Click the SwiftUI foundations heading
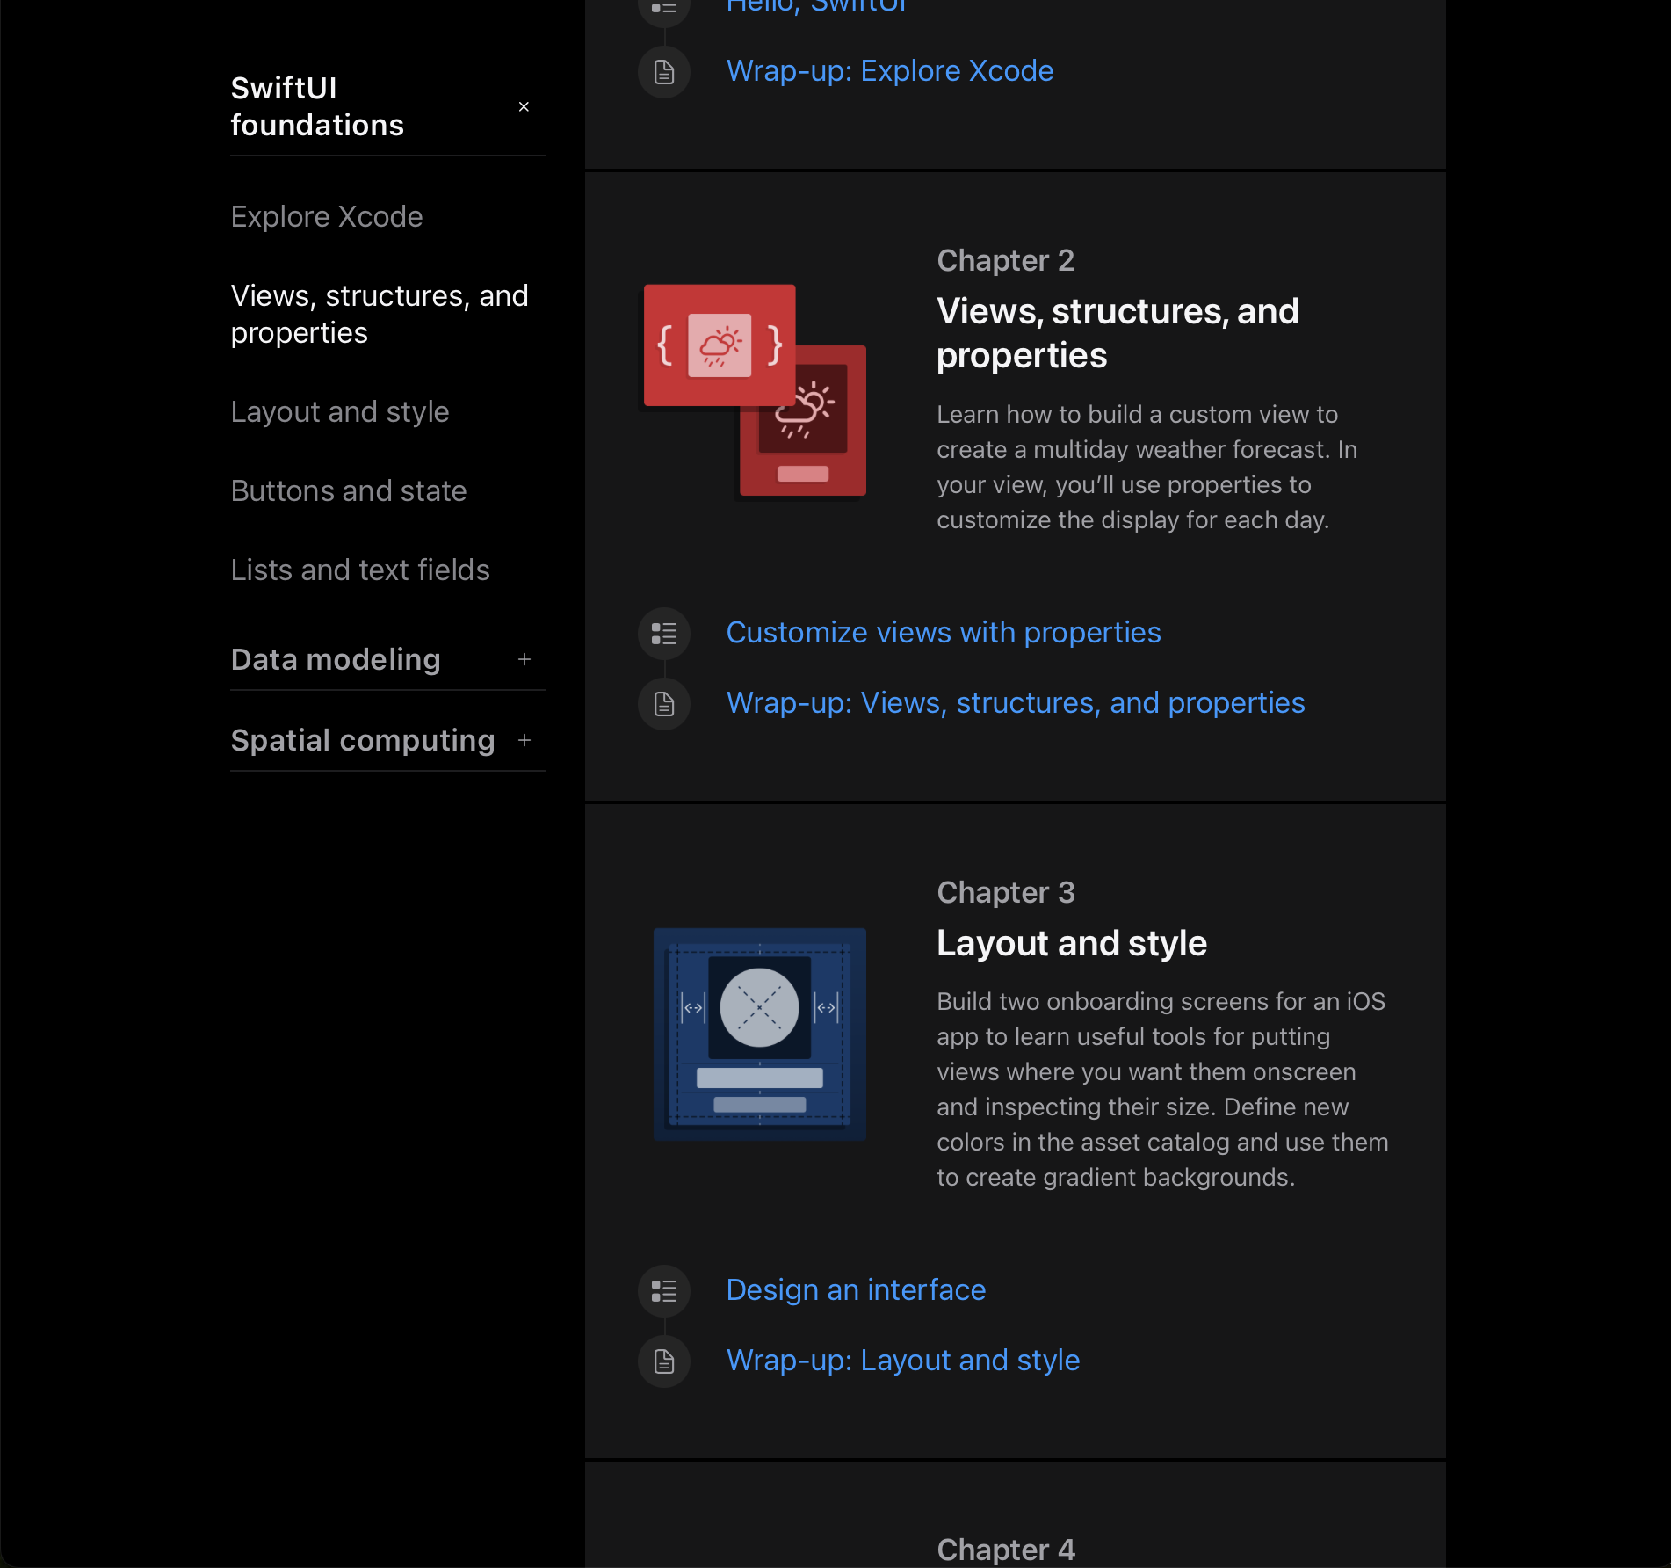The height and width of the screenshot is (1568, 1671). pos(317,106)
